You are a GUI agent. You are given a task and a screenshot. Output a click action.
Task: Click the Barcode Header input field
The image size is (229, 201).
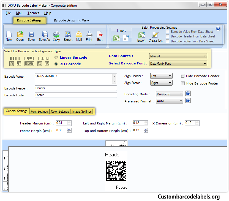(x=76, y=88)
